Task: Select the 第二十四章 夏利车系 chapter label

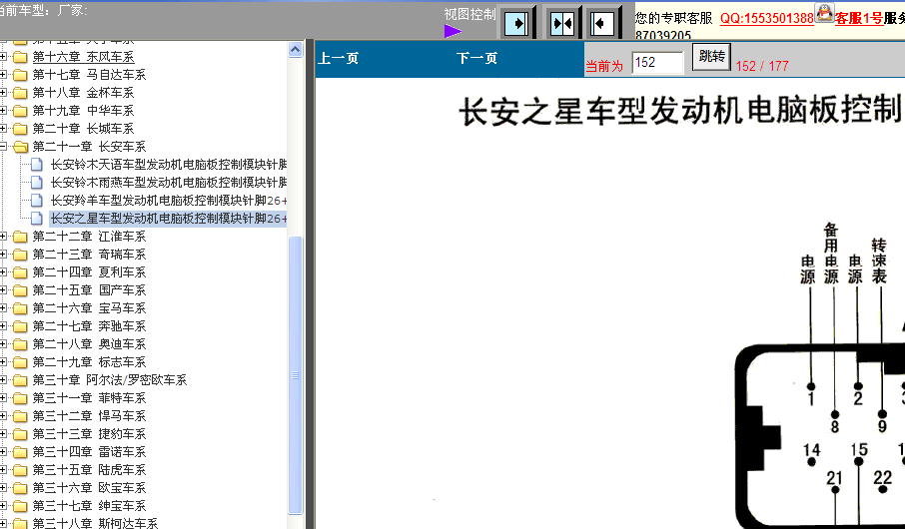Action: click(90, 271)
